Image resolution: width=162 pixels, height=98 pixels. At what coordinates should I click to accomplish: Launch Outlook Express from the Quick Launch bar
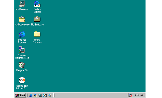point(36,95)
